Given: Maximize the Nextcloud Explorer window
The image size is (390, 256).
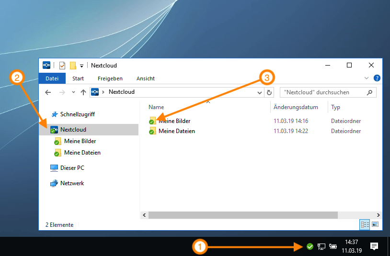Looking at the screenshot, I should click(349, 65).
